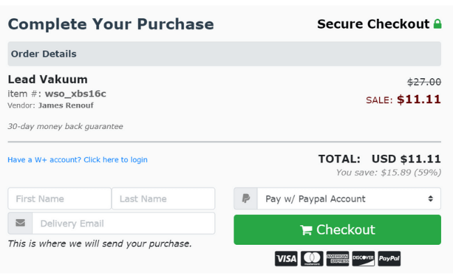Click the Visa card icon
The height and width of the screenshot is (279, 453).
tap(286, 259)
